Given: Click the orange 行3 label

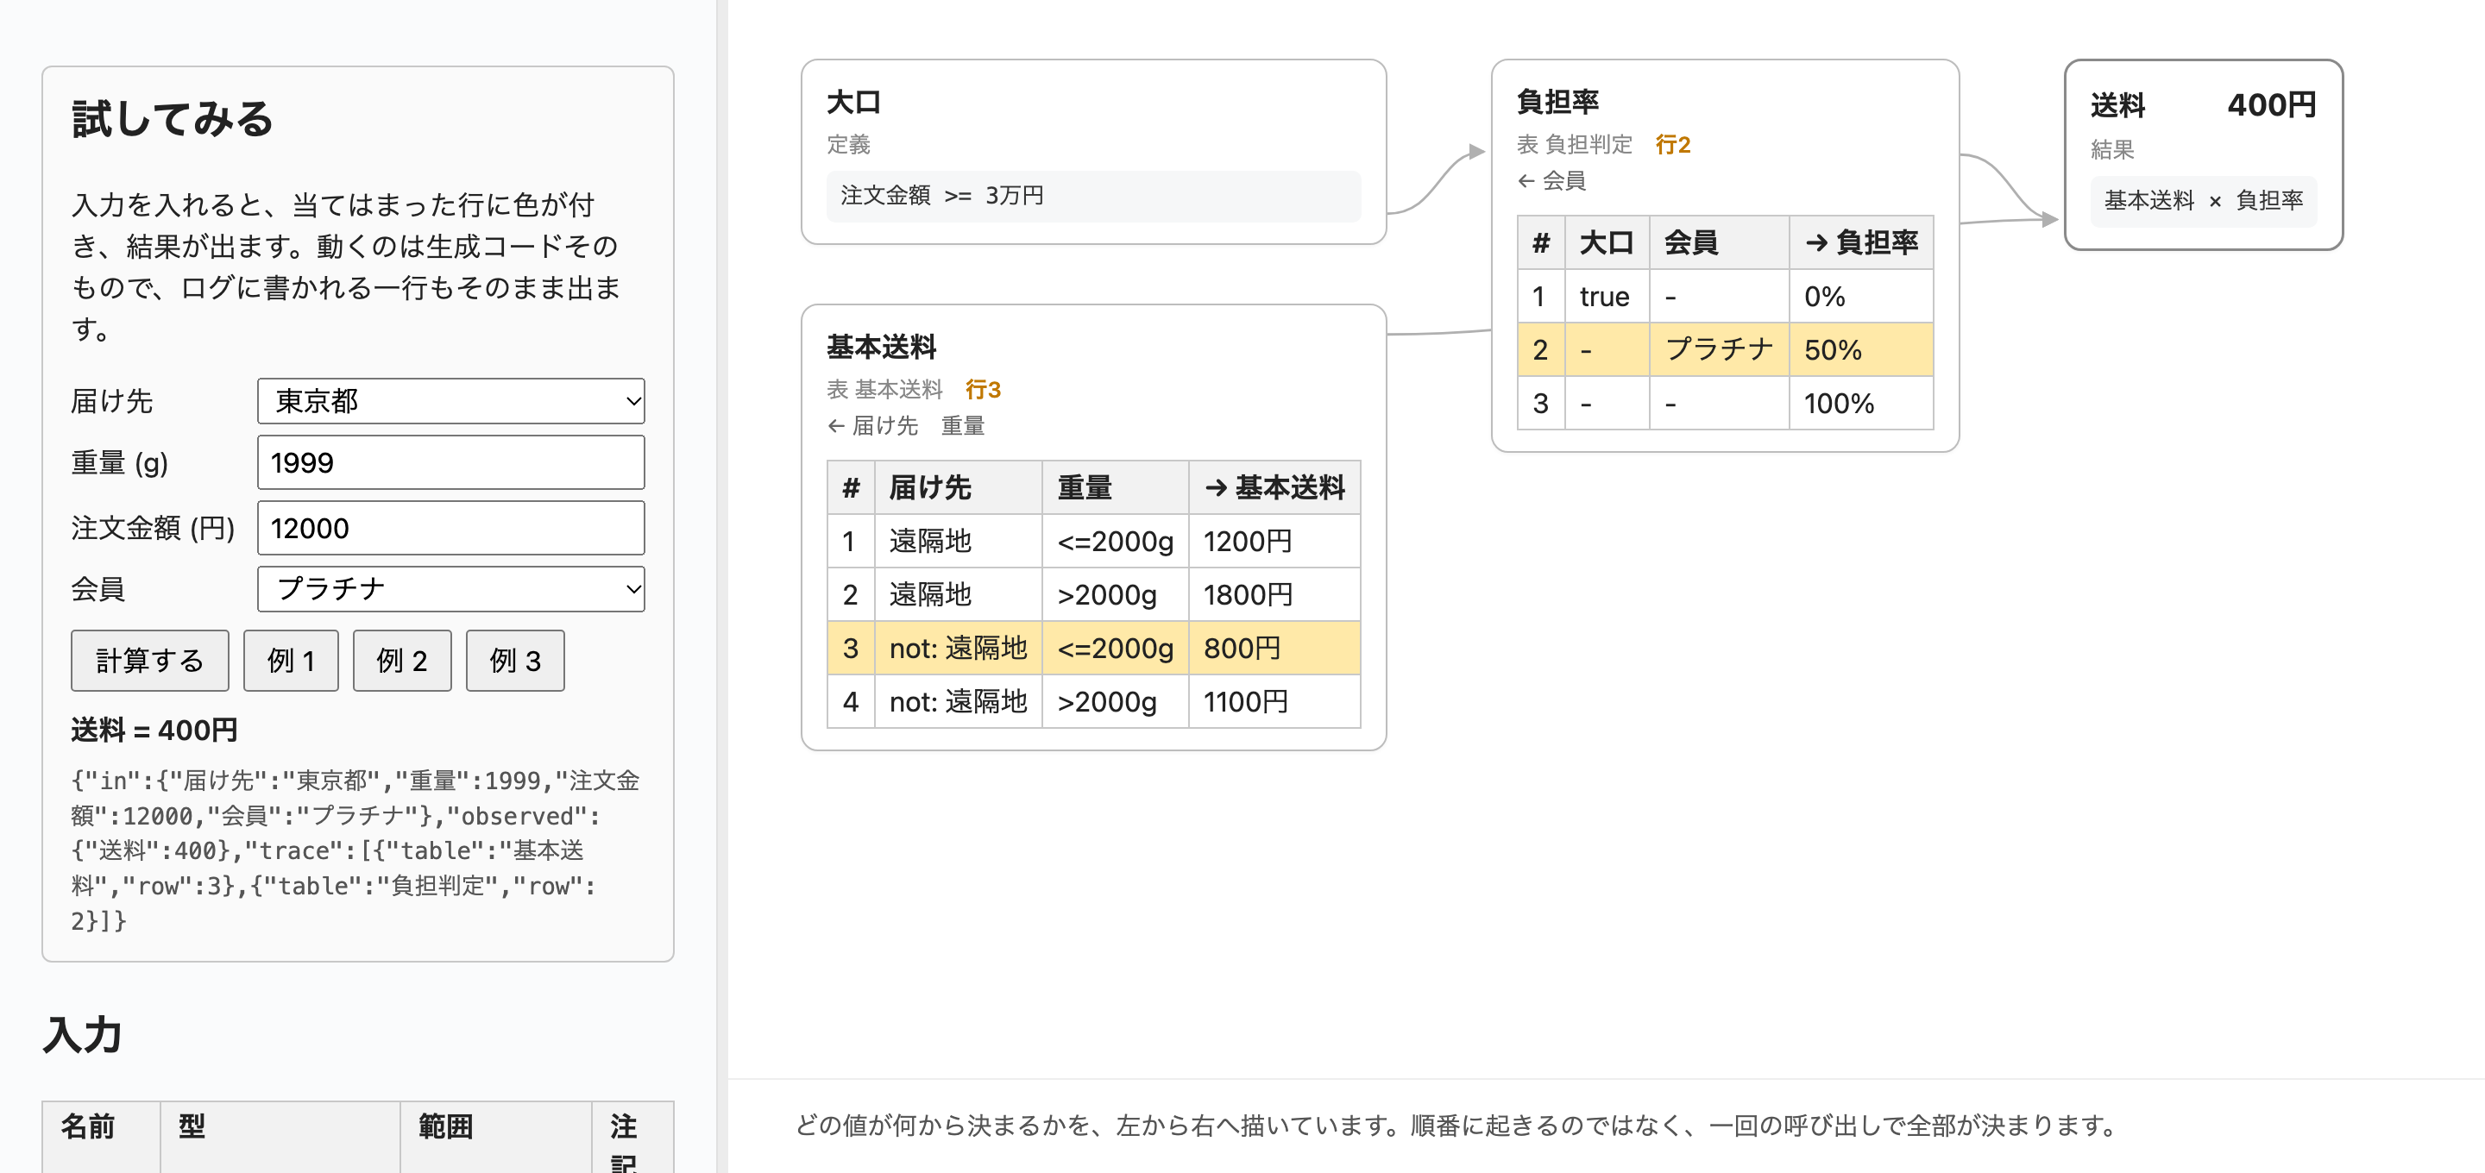Looking at the screenshot, I should click(x=983, y=390).
